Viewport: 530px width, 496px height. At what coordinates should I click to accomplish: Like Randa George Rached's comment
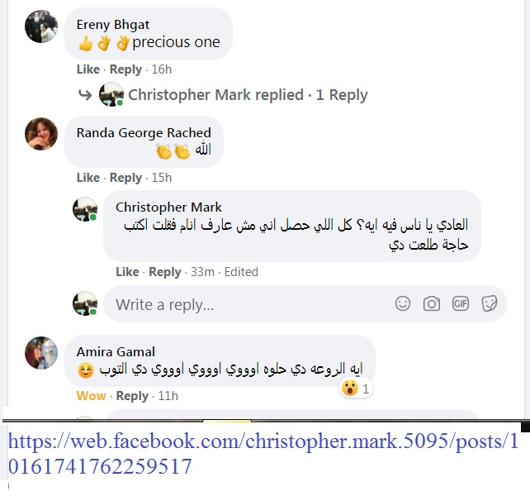coord(88,178)
